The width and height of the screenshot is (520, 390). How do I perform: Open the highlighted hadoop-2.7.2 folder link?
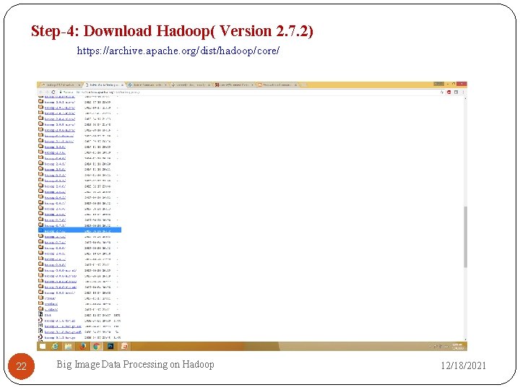point(55,230)
